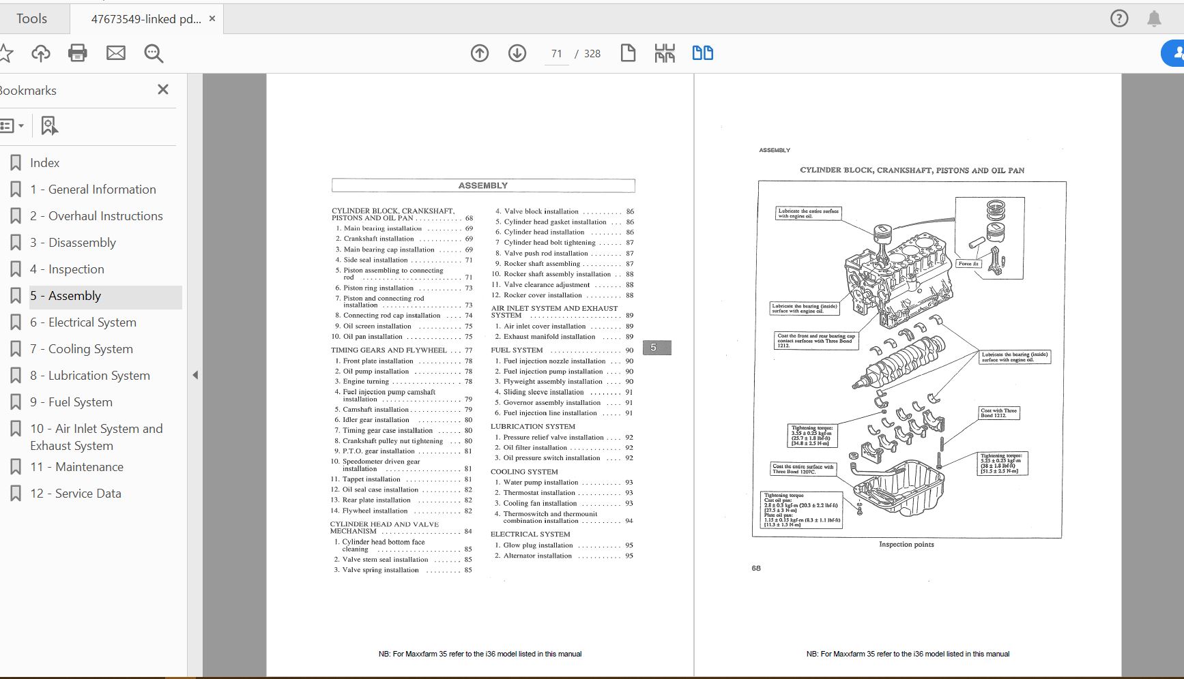Email the PDF as attachment
Screen dimensions: 1184x679
click(115, 53)
